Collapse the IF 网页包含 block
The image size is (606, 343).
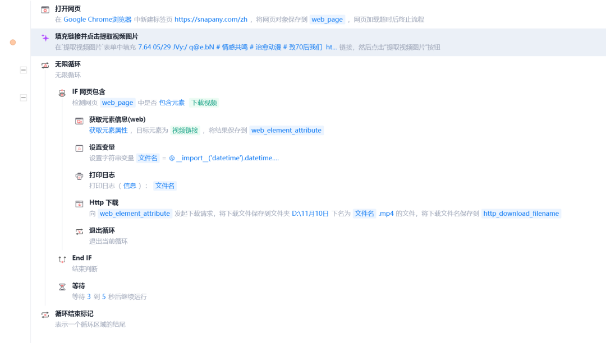[x=24, y=98]
